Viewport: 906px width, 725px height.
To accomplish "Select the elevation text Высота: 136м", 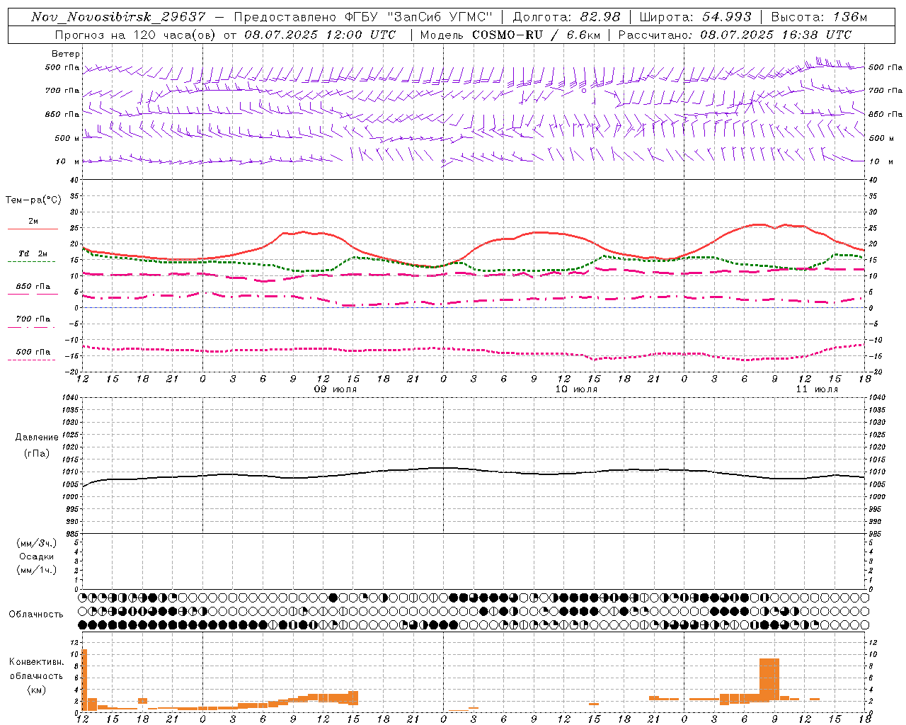I will coord(819,17).
